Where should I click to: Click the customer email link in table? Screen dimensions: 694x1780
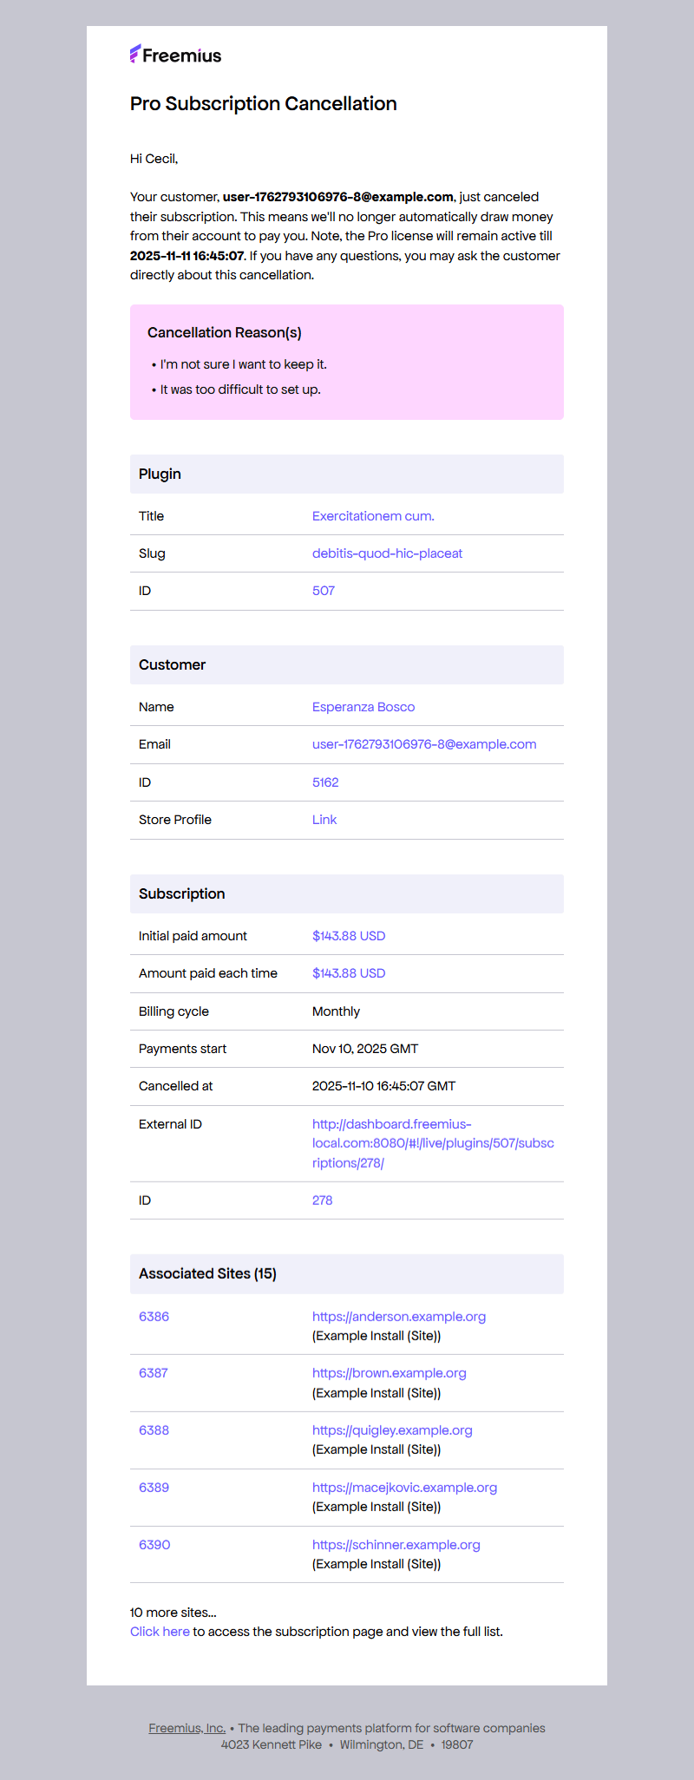[424, 744]
